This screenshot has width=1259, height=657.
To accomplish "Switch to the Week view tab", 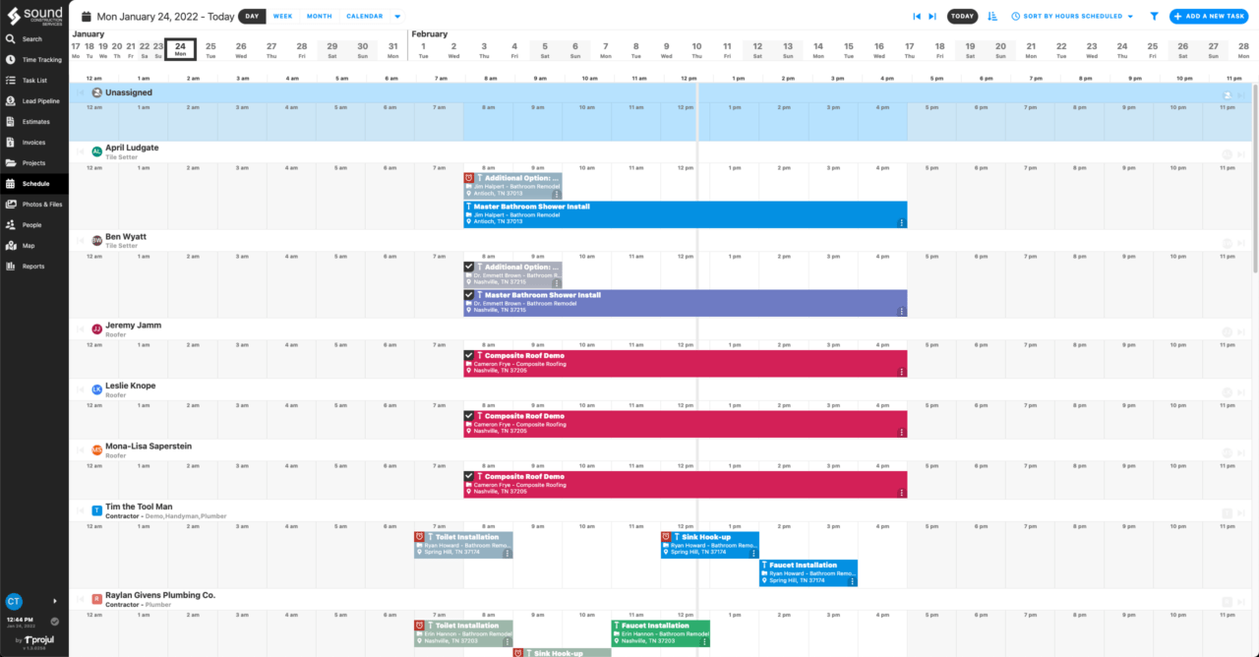I will click(283, 16).
